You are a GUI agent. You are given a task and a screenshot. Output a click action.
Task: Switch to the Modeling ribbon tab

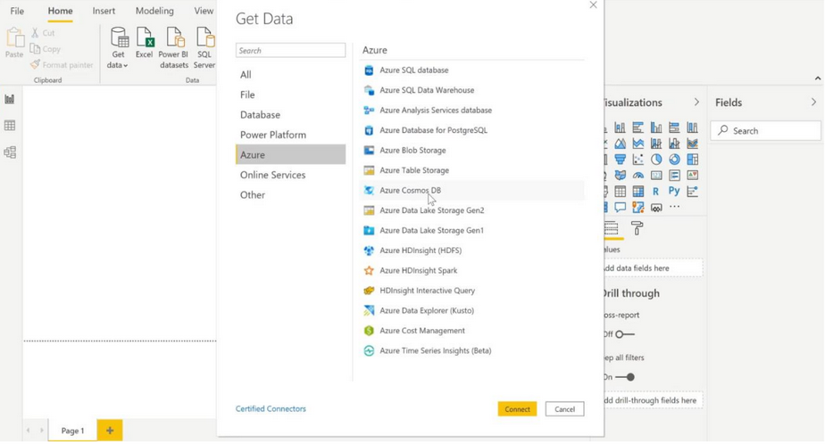click(154, 11)
